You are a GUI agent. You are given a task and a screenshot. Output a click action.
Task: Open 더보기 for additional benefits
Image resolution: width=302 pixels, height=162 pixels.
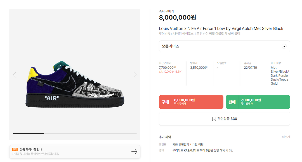click(x=286, y=137)
